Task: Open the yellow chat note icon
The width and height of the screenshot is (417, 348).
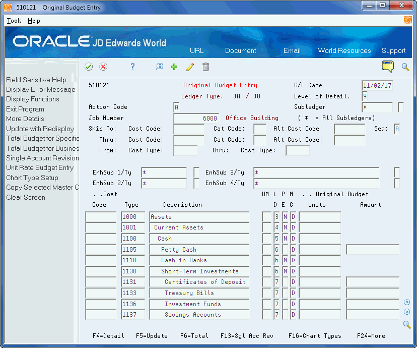Action: (x=388, y=66)
